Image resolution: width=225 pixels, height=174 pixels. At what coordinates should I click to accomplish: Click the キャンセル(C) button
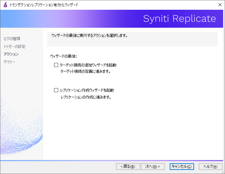[182, 166]
